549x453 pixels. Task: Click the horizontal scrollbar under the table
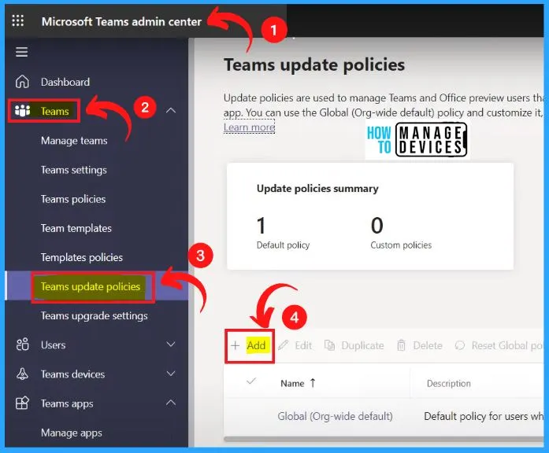pyautogui.click(x=384, y=439)
